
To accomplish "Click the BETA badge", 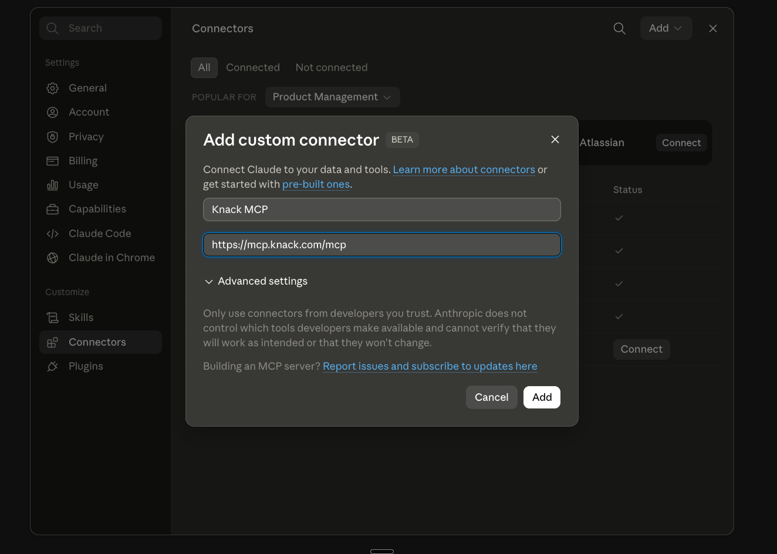I will [402, 140].
